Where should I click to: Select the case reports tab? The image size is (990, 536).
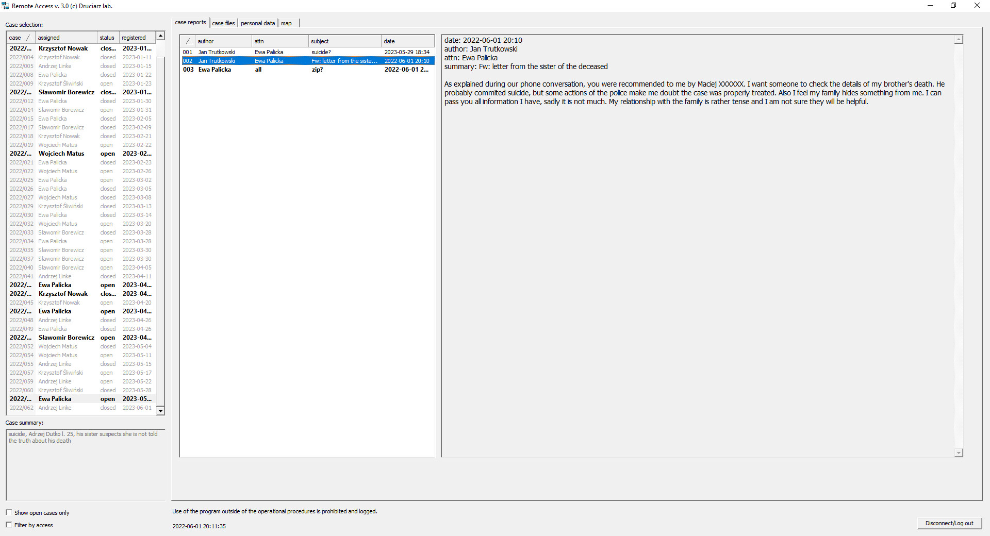(x=190, y=22)
